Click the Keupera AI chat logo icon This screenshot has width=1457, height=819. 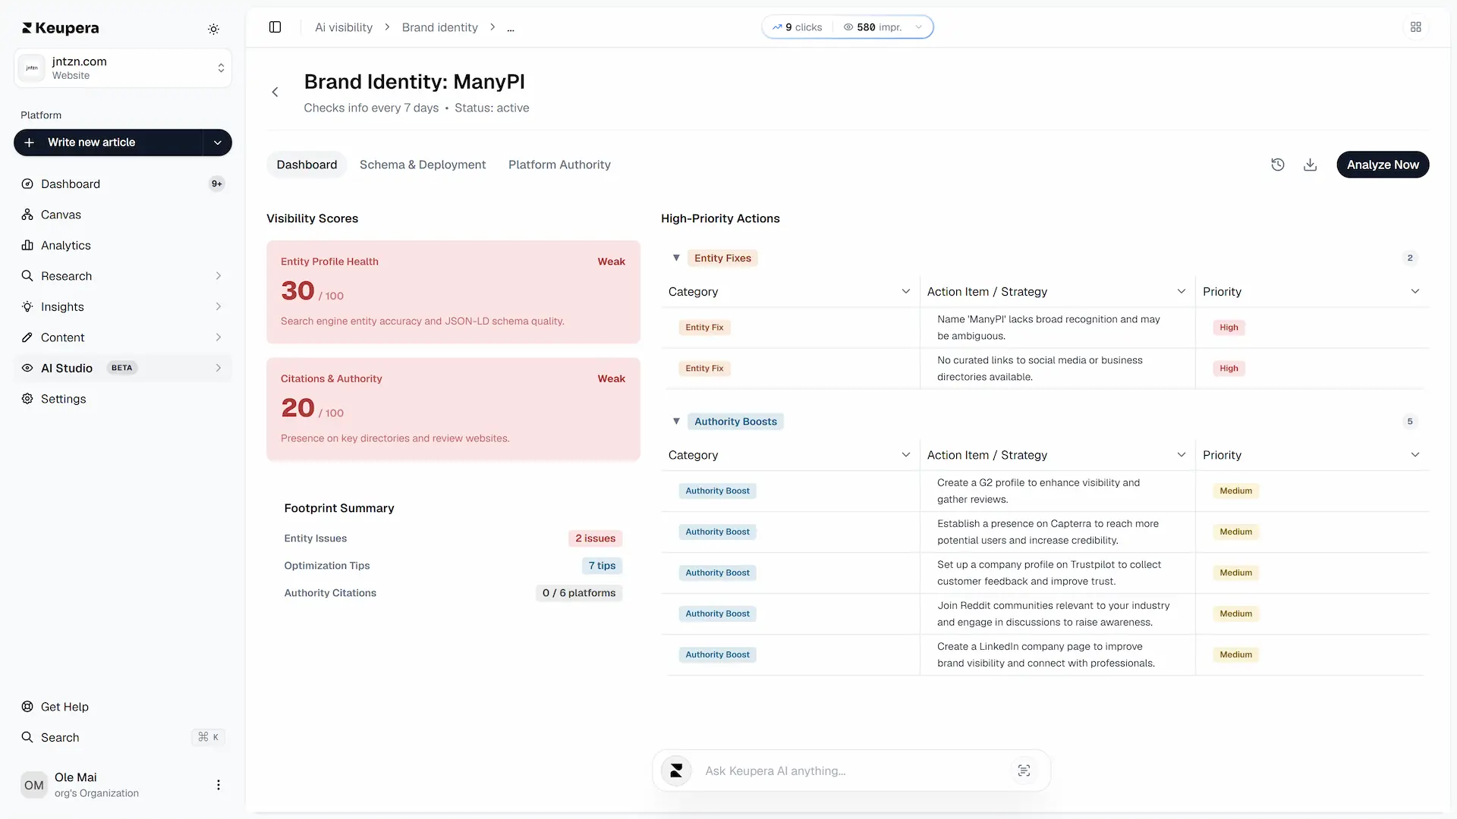pos(676,770)
